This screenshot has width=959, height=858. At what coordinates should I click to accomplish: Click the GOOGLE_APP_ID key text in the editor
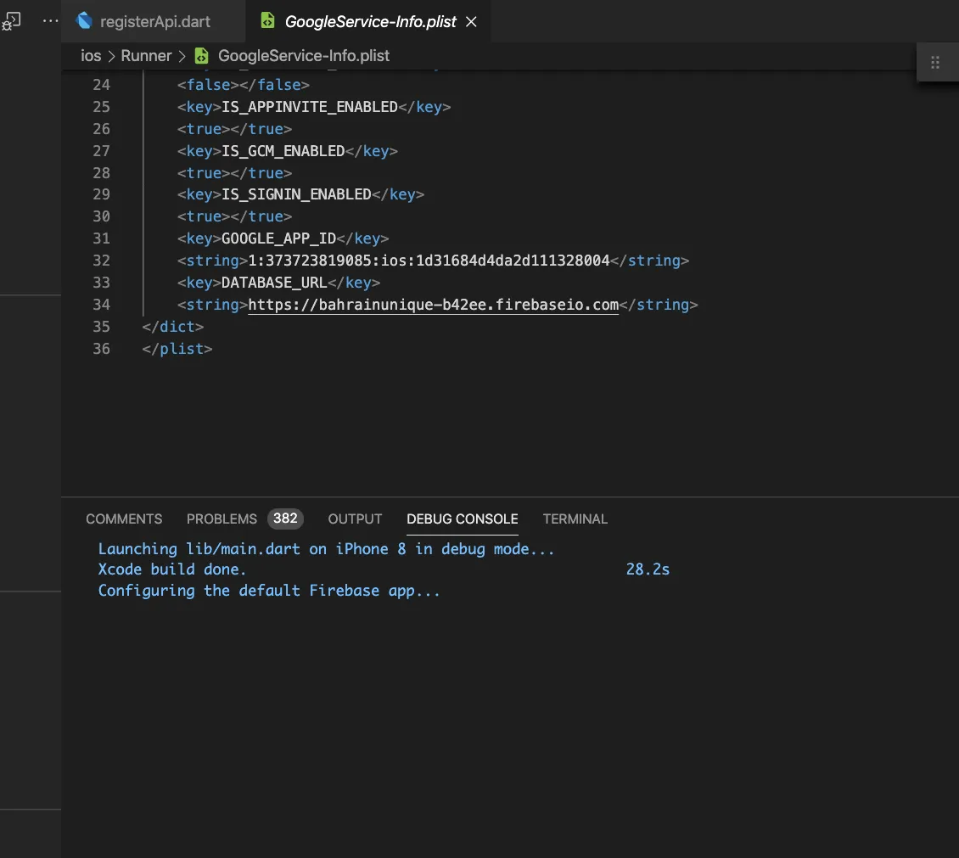tap(278, 238)
